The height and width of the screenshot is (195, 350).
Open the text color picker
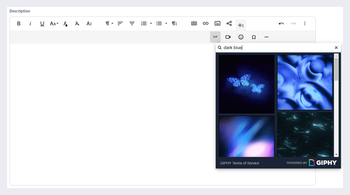(65, 24)
